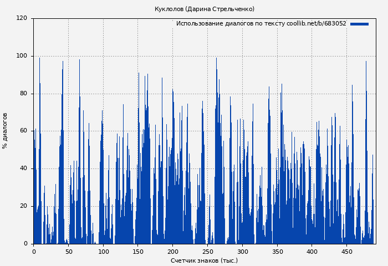This screenshot has height=266, width=388.
Task: Click the x-axis tick label 450
Action: pyautogui.click(x=347, y=252)
